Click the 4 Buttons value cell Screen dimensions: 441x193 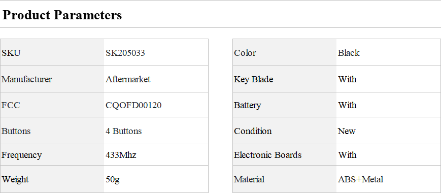click(x=156, y=131)
